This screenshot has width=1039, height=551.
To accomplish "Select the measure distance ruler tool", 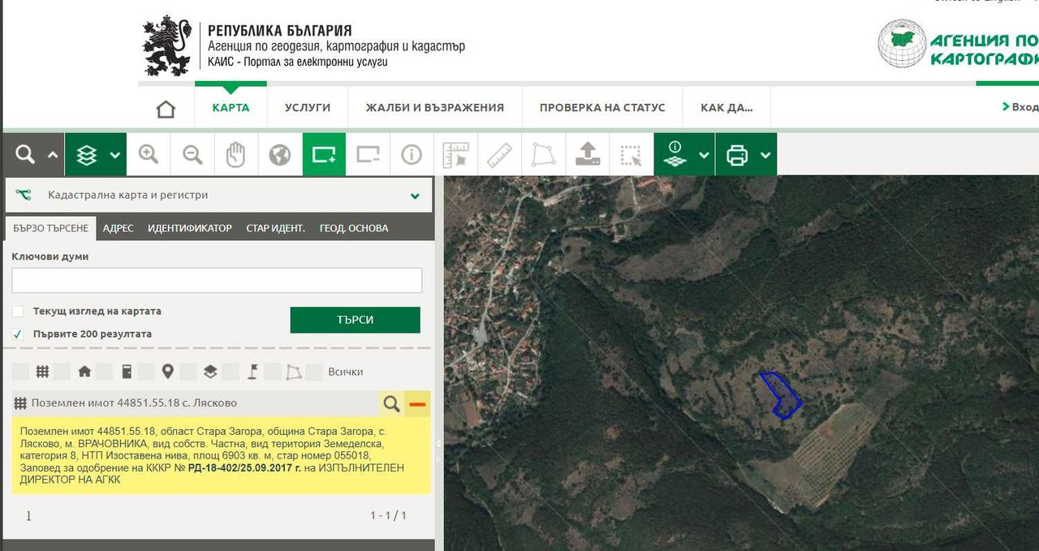I will point(499,154).
